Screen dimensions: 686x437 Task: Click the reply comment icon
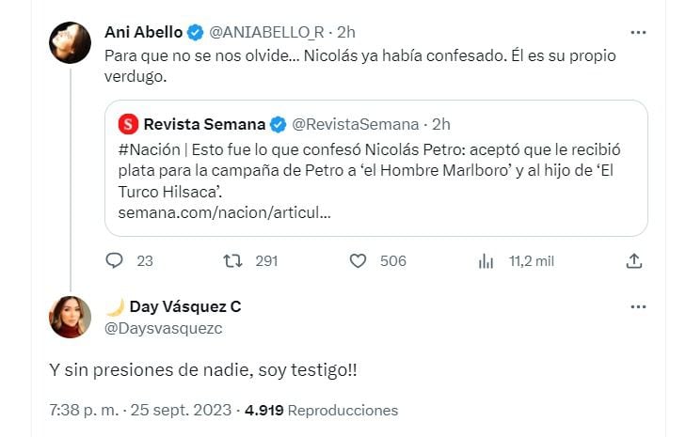pos(114,260)
